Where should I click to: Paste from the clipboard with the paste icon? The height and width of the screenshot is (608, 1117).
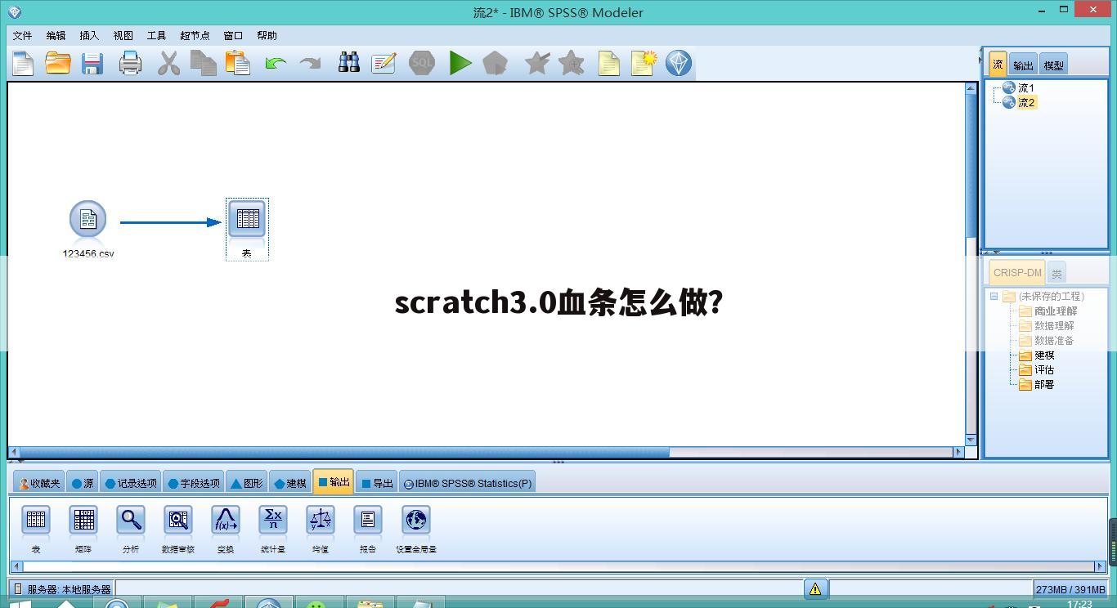click(237, 63)
